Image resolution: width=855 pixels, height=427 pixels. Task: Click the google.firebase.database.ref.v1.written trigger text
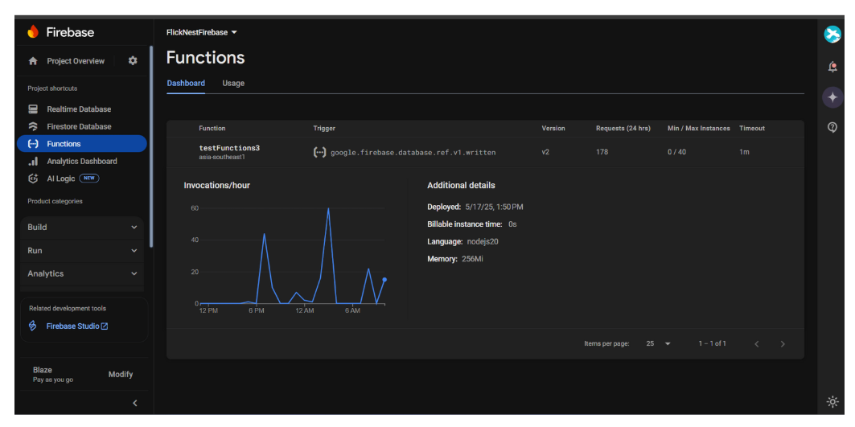coord(413,153)
